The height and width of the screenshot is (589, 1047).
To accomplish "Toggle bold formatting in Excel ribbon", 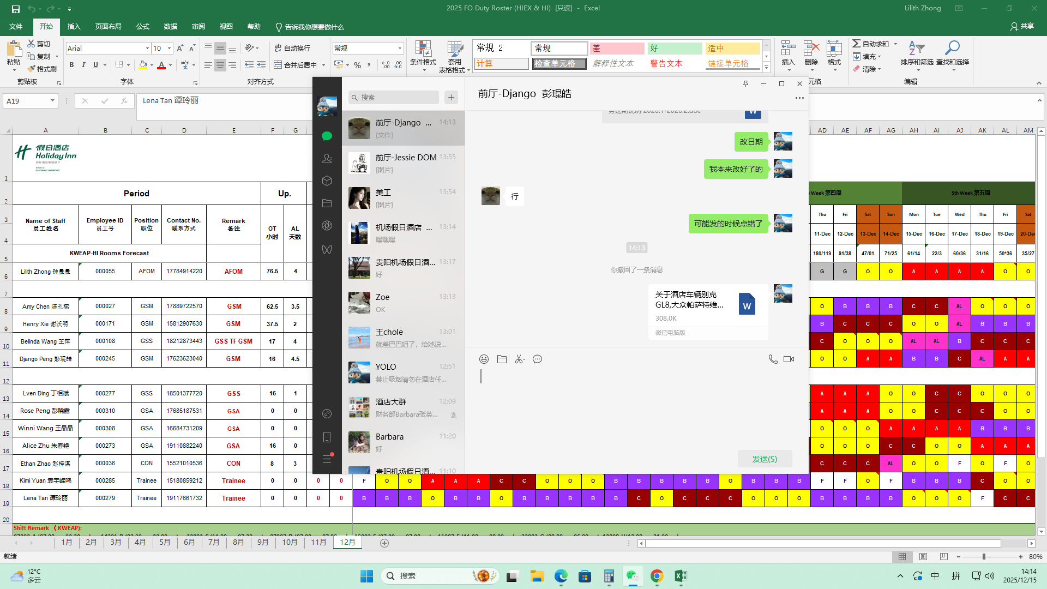I will click(71, 65).
